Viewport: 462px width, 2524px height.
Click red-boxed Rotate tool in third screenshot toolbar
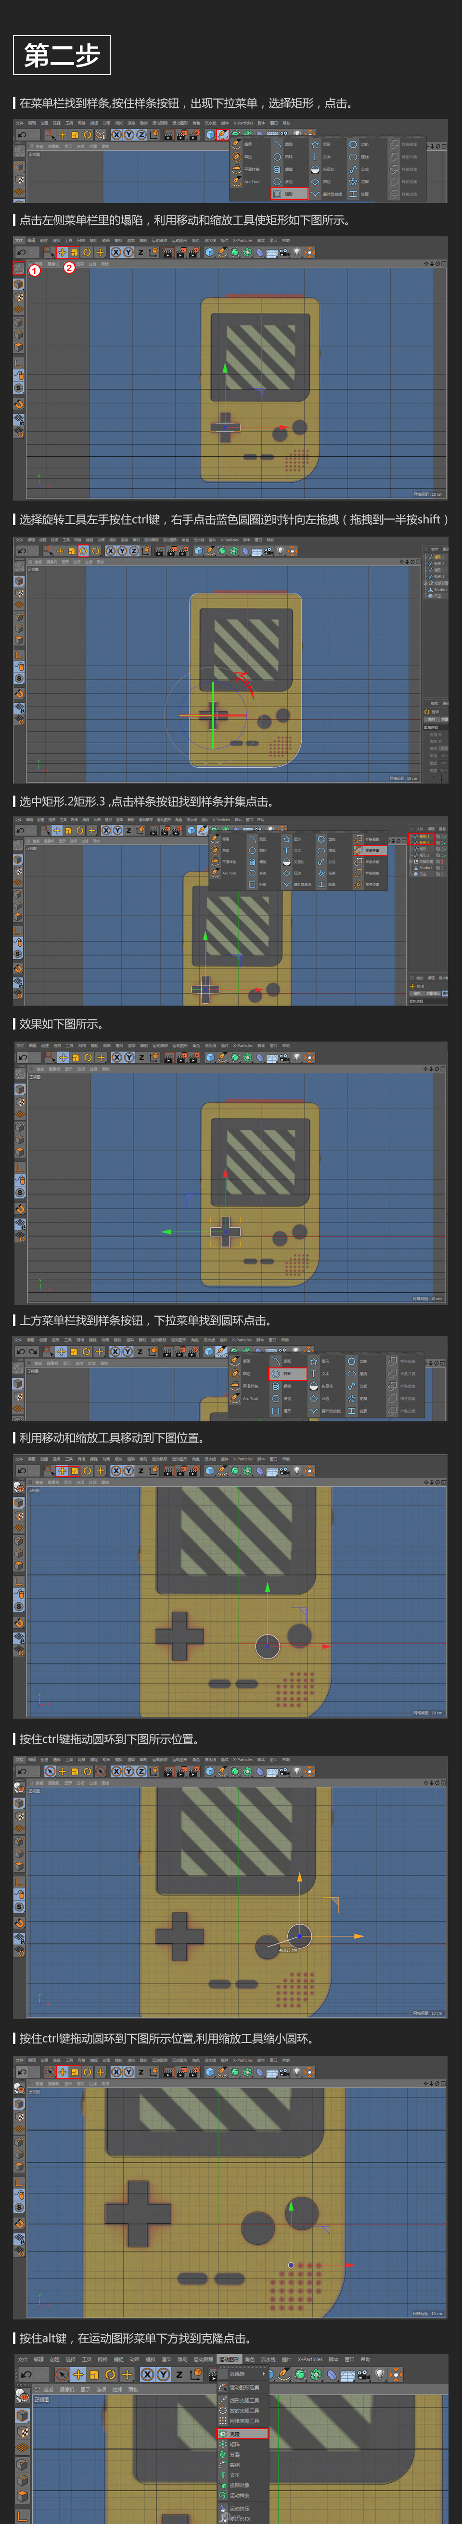coord(84,551)
